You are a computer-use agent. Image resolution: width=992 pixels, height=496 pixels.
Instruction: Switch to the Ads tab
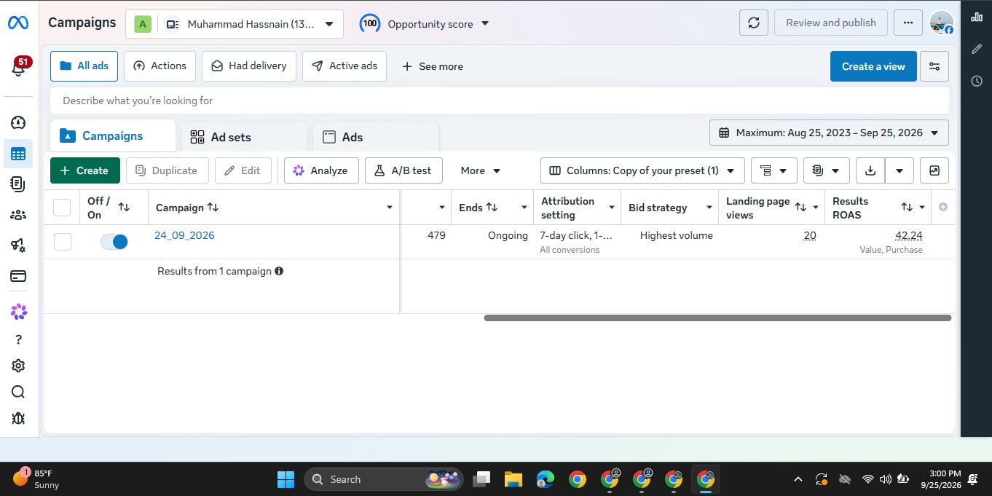point(376,137)
